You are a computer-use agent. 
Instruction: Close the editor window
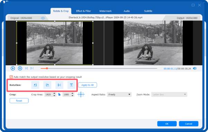(199, 5)
